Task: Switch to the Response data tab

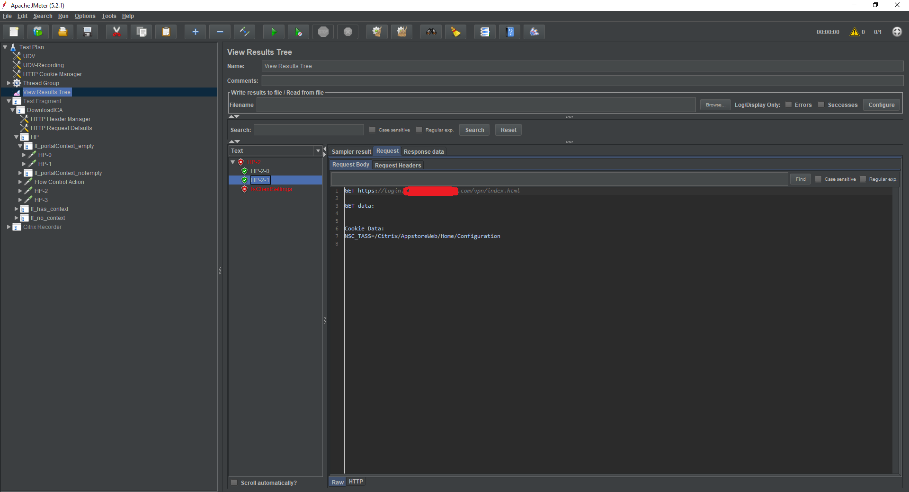Action: pos(424,151)
